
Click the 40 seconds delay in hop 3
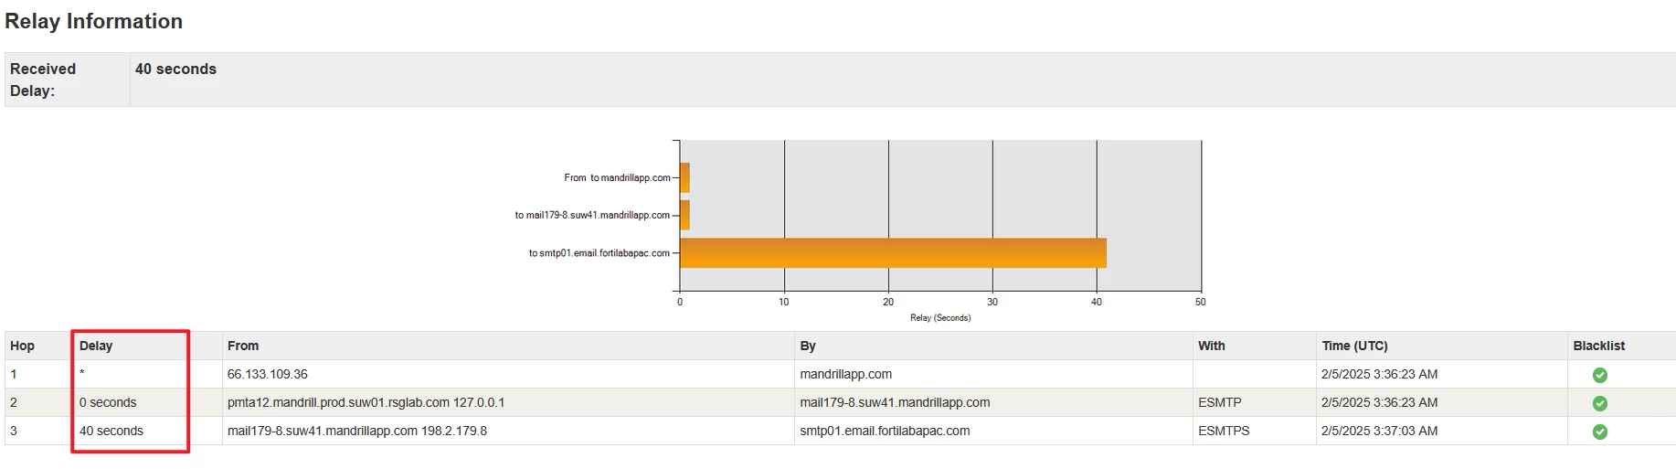[111, 431]
